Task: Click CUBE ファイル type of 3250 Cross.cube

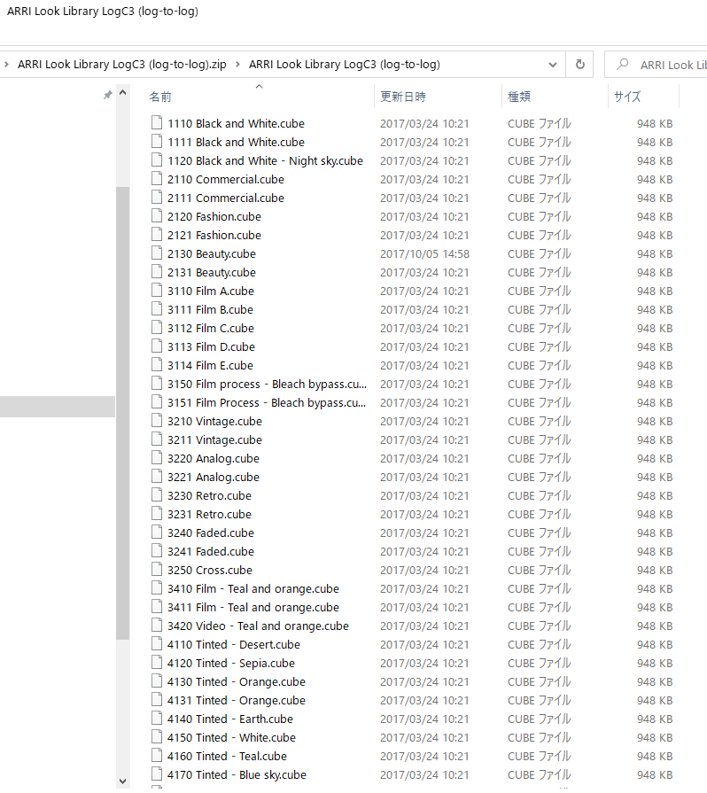Action: pos(539,571)
